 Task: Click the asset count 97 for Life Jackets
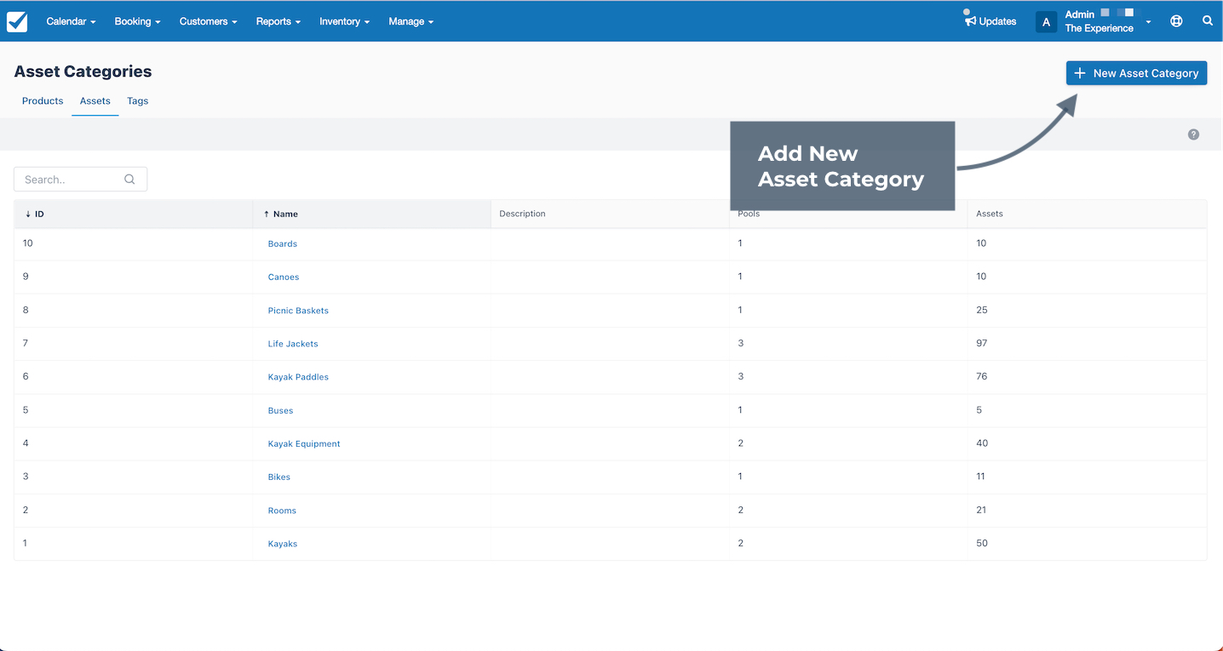point(982,343)
